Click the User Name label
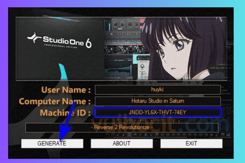245x163 pixels. coord(66,90)
